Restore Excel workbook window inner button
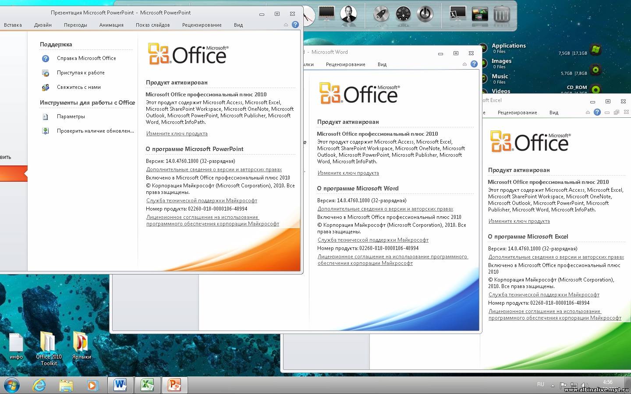 click(616, 113)
